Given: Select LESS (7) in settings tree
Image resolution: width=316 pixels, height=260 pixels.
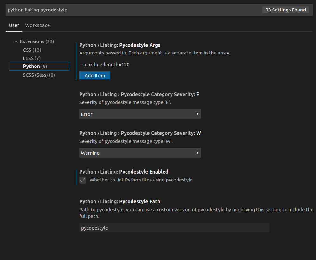Looking at the screenshot, I should [32, 58].
